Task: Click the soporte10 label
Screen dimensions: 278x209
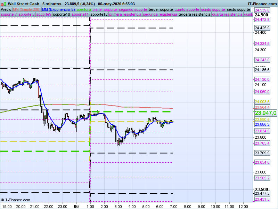Action: coord(61,15)
